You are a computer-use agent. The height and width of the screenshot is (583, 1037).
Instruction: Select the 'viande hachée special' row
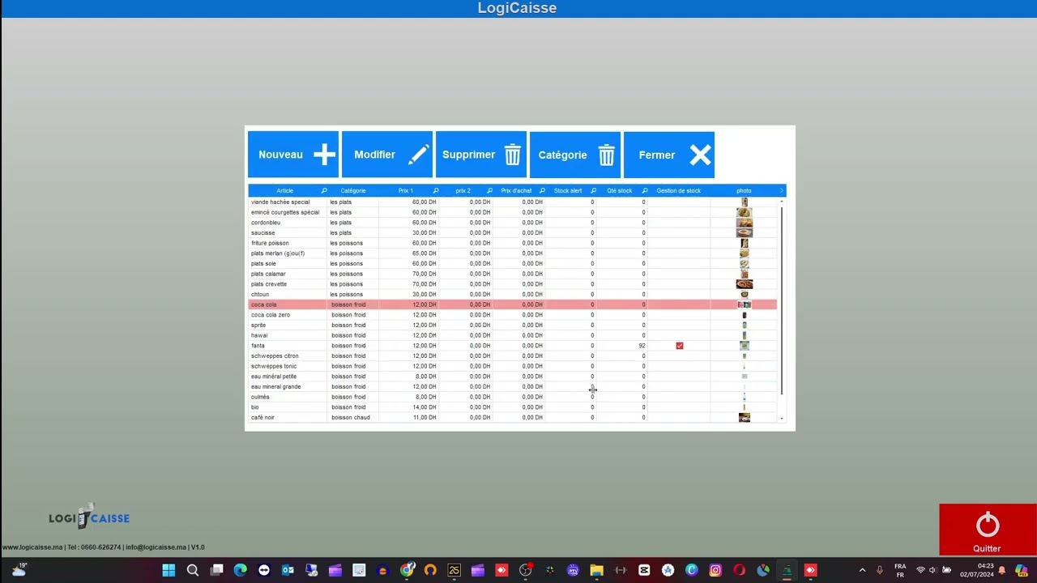tap(512, 202)
